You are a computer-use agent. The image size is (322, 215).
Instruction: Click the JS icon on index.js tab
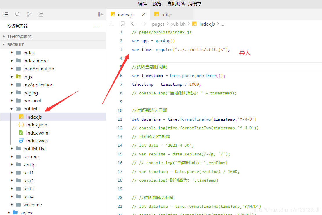[x=113, y=14]
